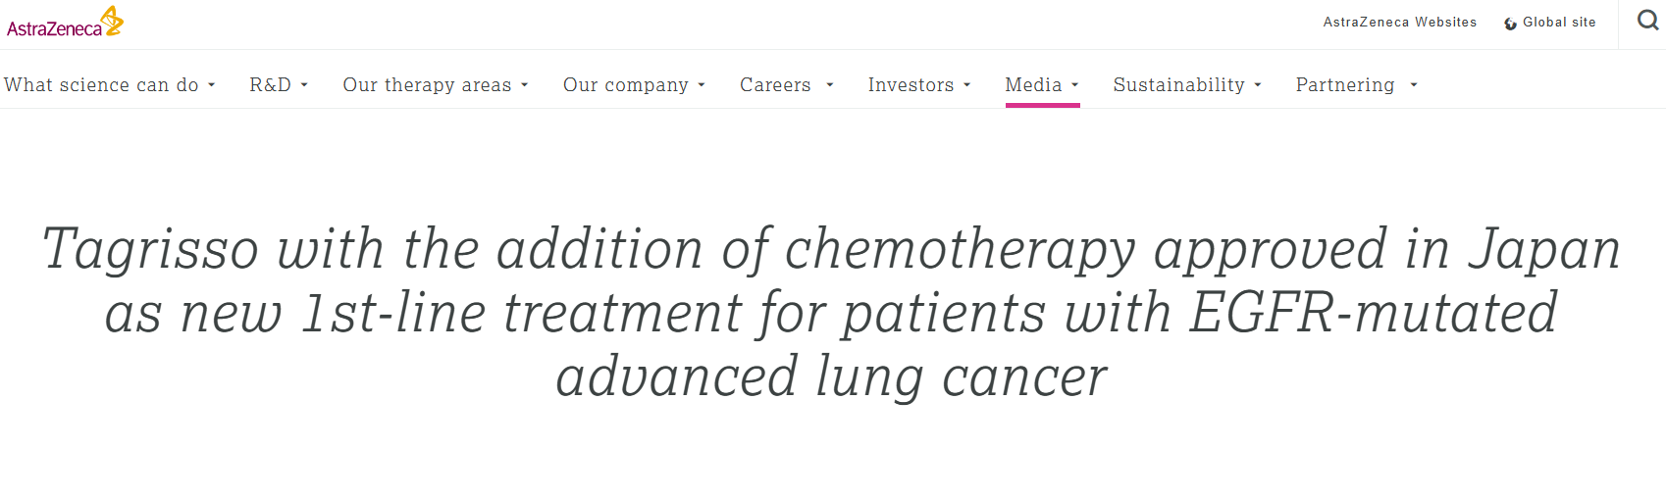Click the caret beside Media

click(1074, 85)
